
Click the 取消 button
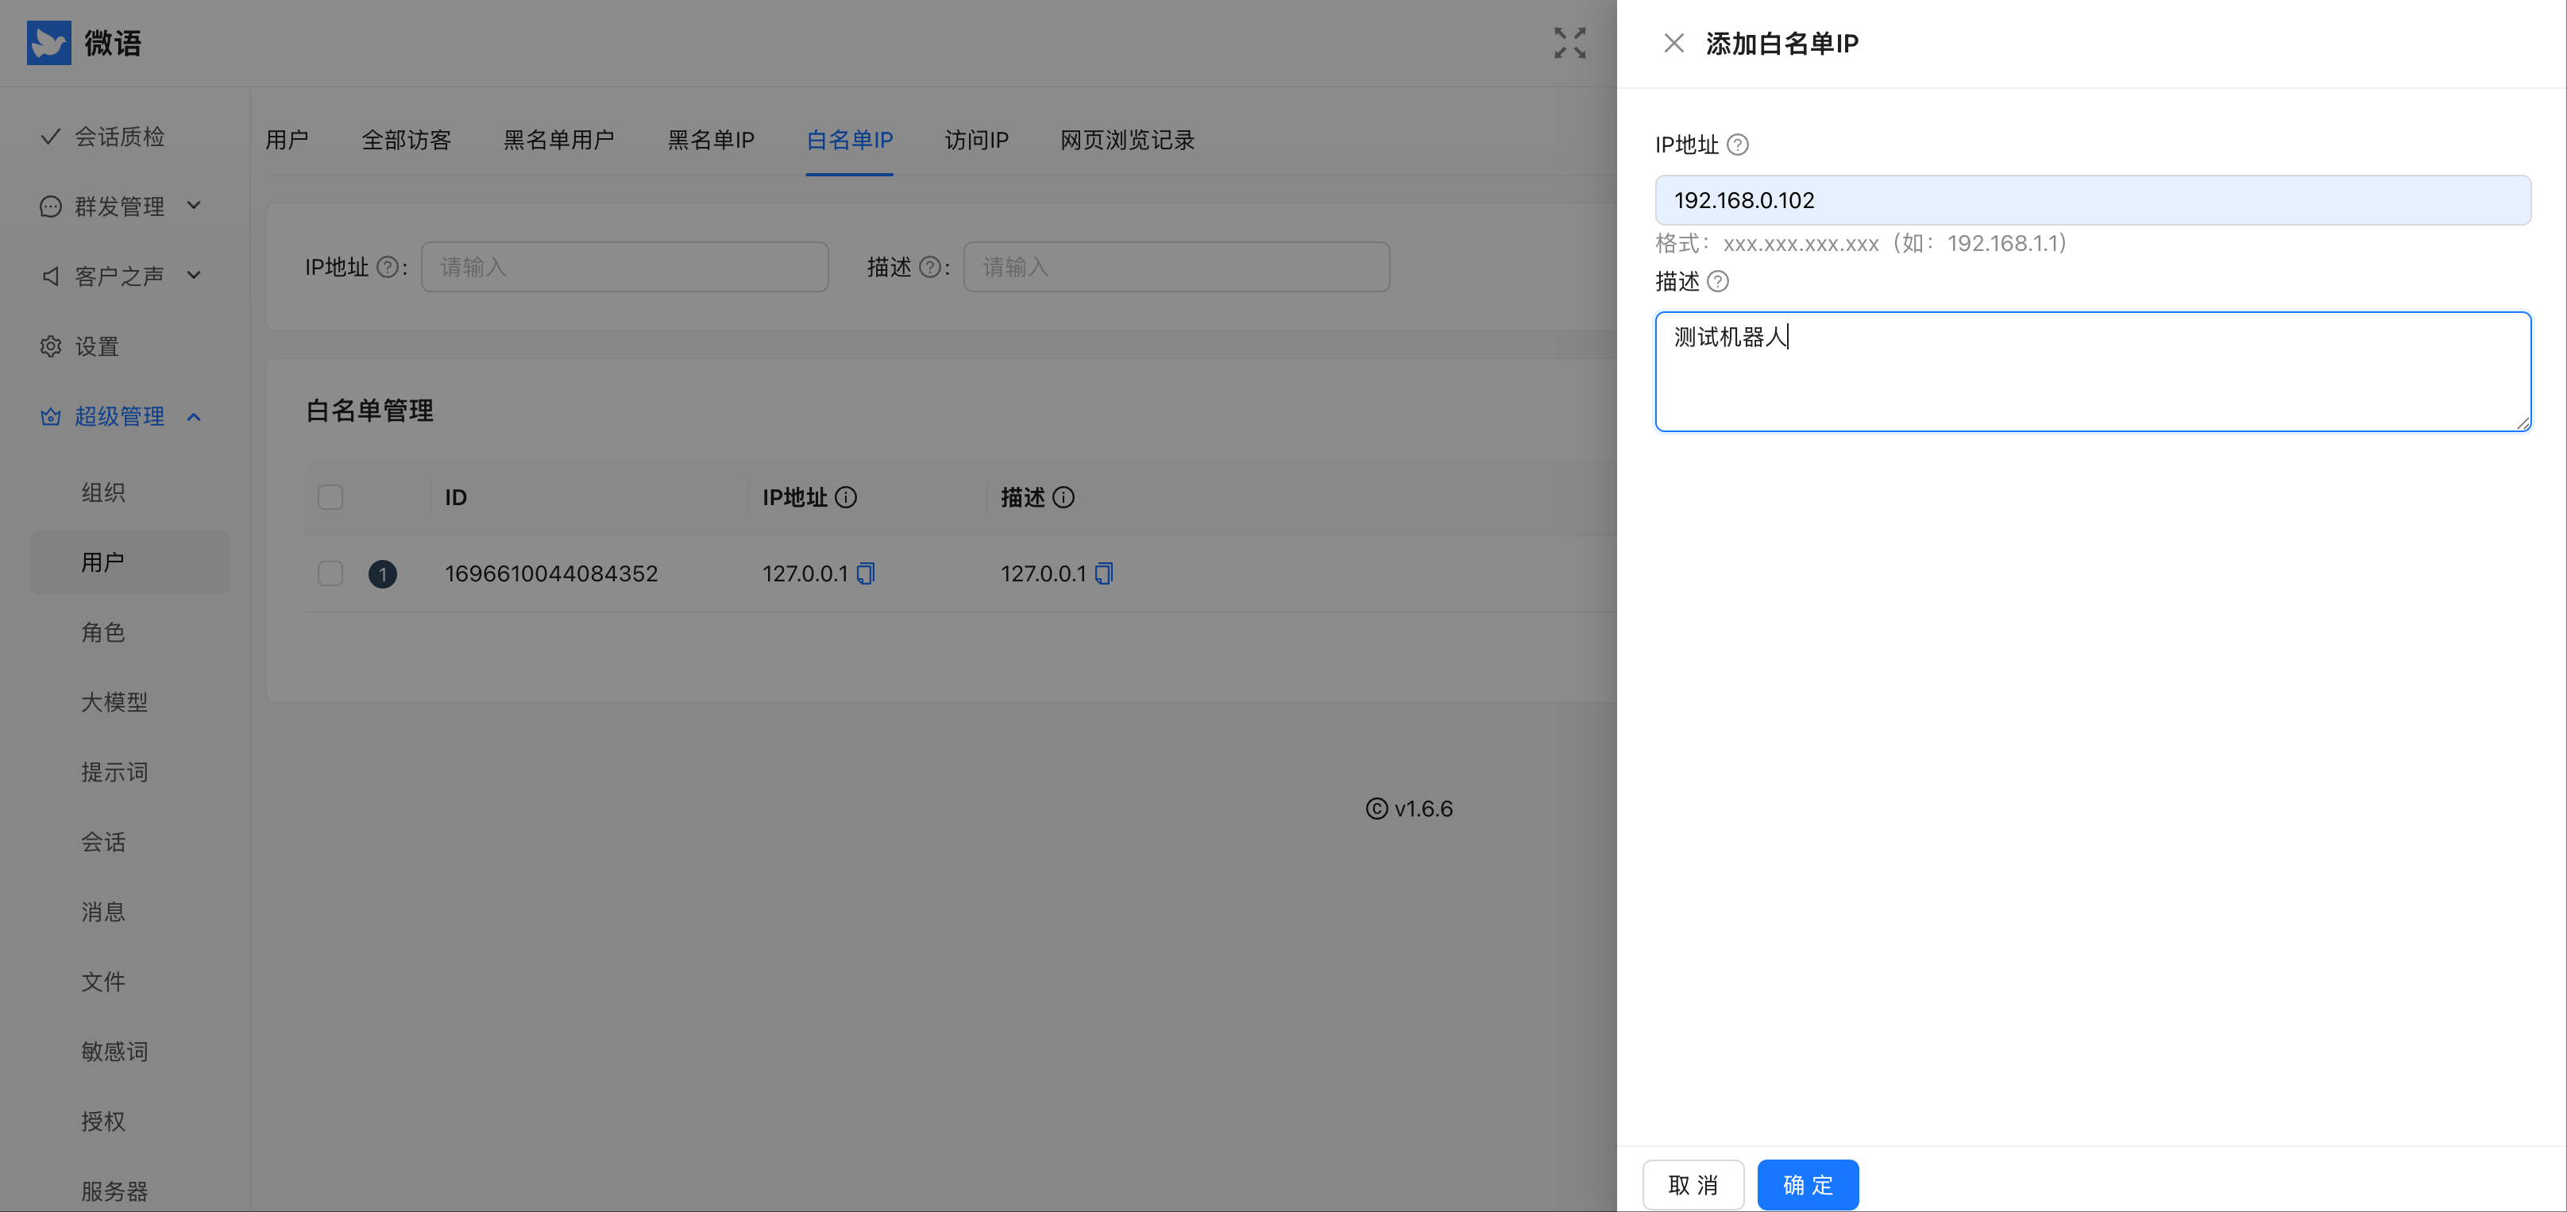click(1693, 1185)
